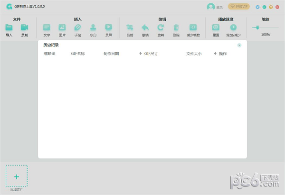Sort by the 操作 column arrow
Image resolution: width=285 pixels, height=195 pixels.
tap(215, 54)
